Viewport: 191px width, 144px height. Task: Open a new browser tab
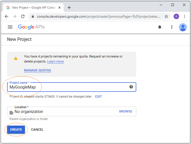pyautogui.click(x=69, y=8)
